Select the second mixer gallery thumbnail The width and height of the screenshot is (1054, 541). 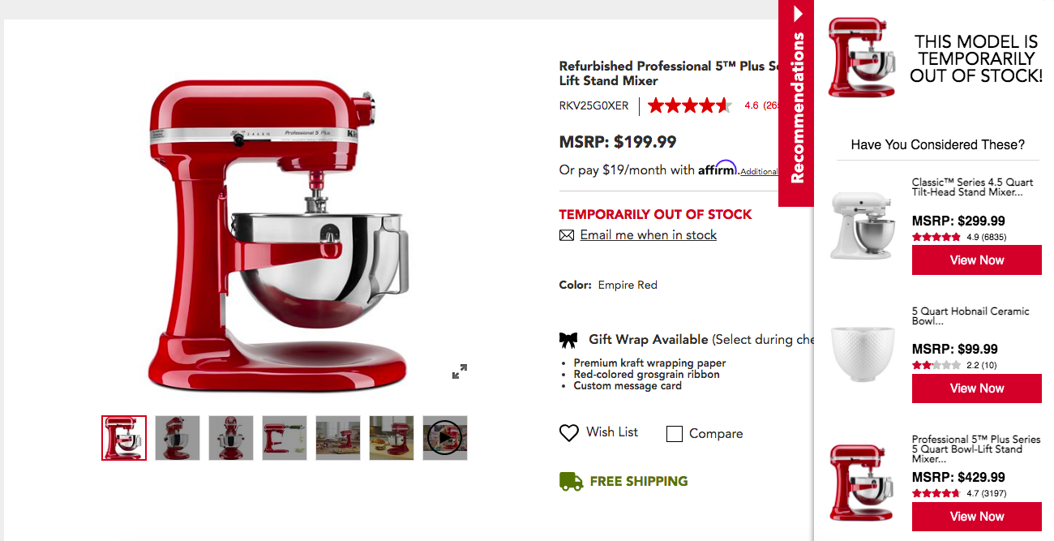tap(178, 438)
